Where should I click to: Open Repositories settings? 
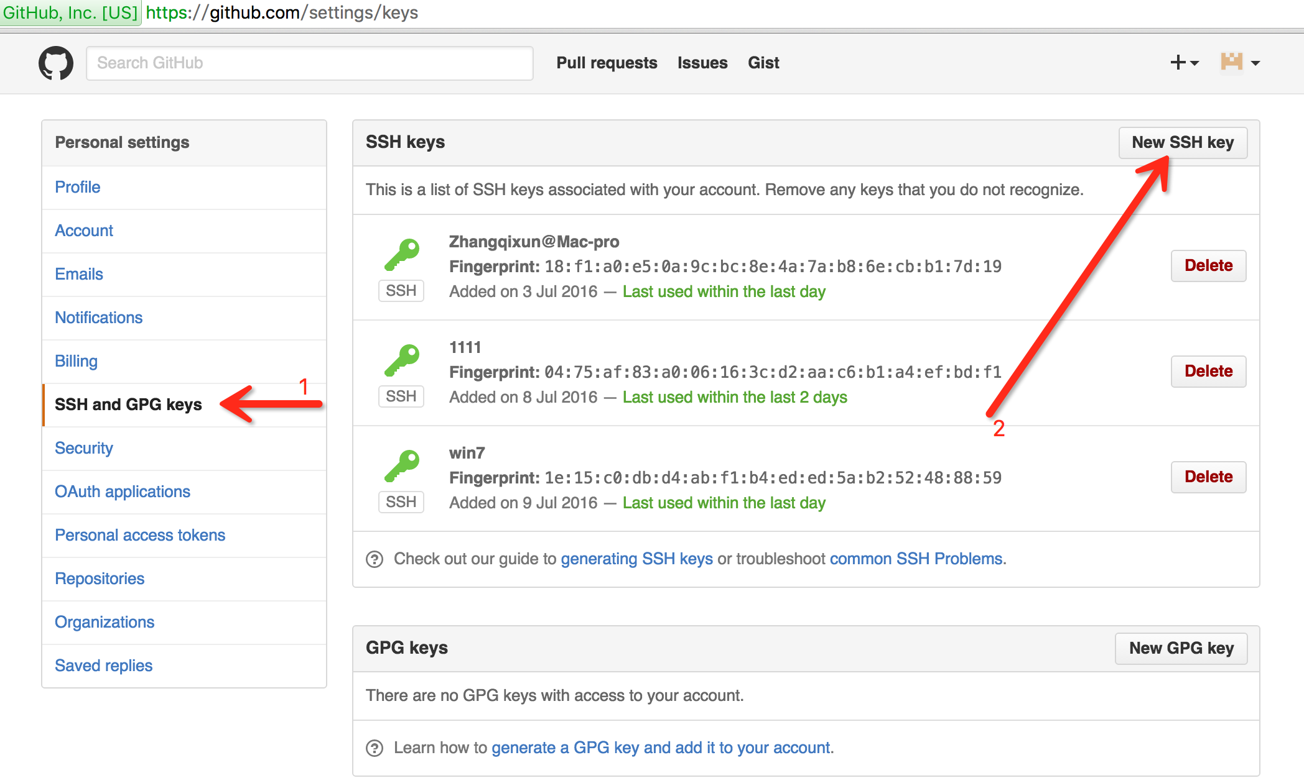(184, 579)
